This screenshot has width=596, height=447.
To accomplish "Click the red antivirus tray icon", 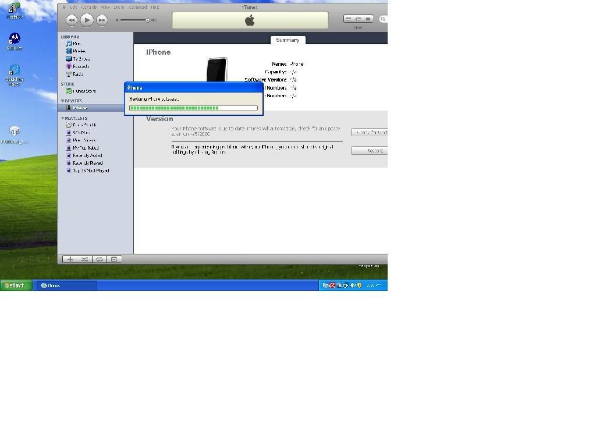I will click(x=332, y=285).
